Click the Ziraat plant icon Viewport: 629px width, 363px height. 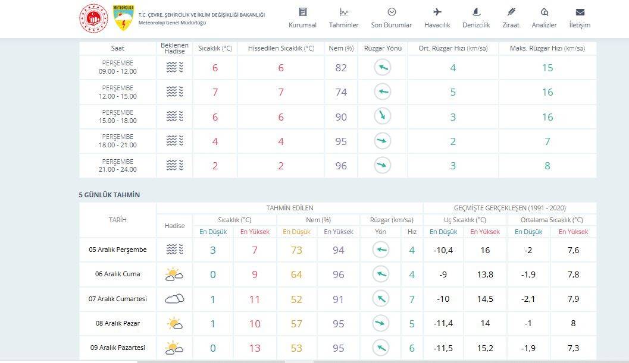511,12
